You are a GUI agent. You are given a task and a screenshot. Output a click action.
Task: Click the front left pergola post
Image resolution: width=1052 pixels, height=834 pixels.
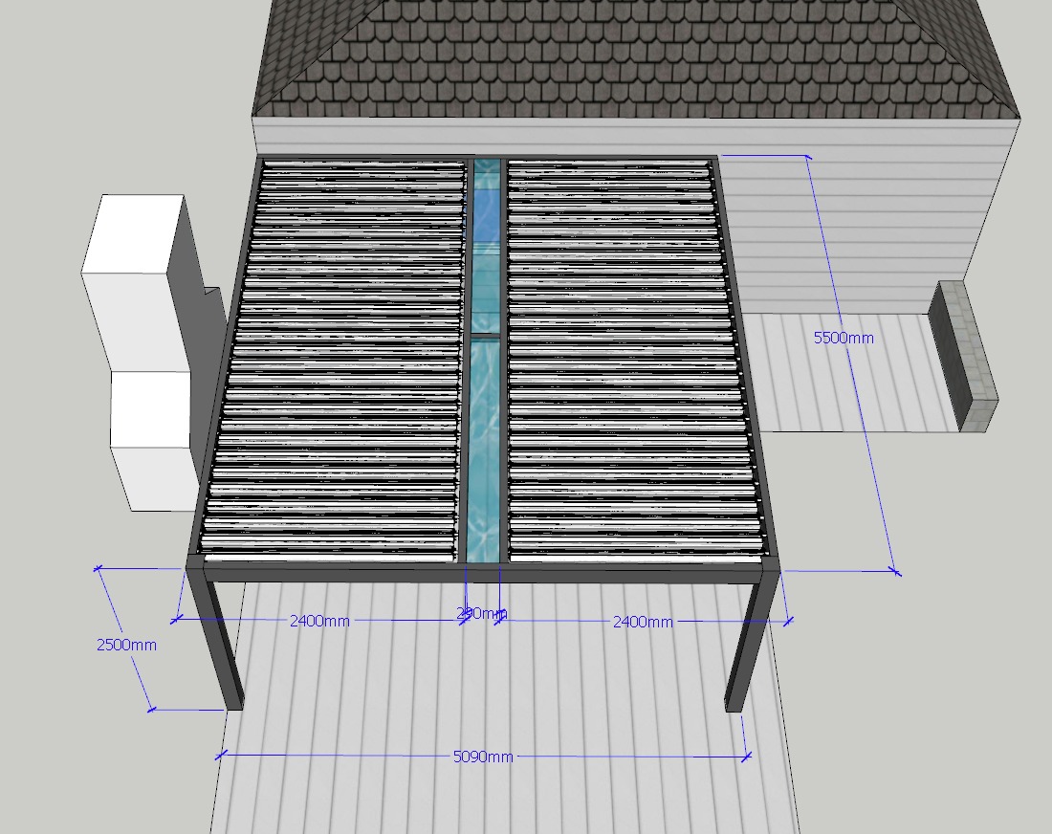click(216, 637)
